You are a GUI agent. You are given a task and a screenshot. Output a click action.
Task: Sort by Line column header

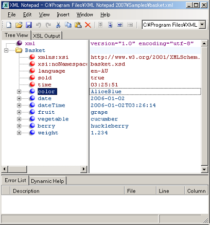pos(170,191)
